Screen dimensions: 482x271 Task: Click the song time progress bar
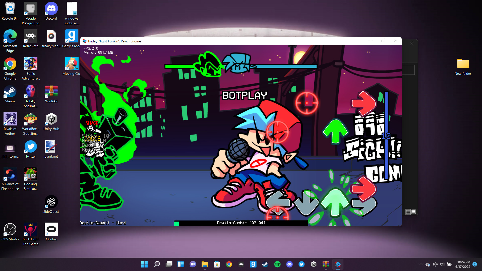(x=241, y=223)
